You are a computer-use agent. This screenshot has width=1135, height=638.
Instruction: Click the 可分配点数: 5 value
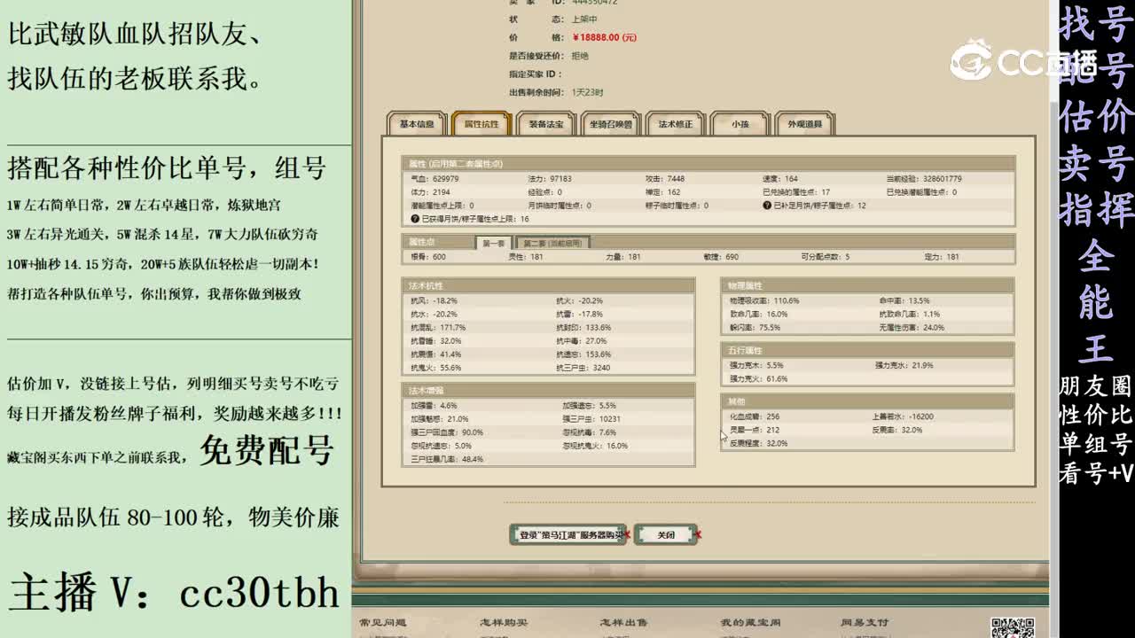click(x=825, y=257)
